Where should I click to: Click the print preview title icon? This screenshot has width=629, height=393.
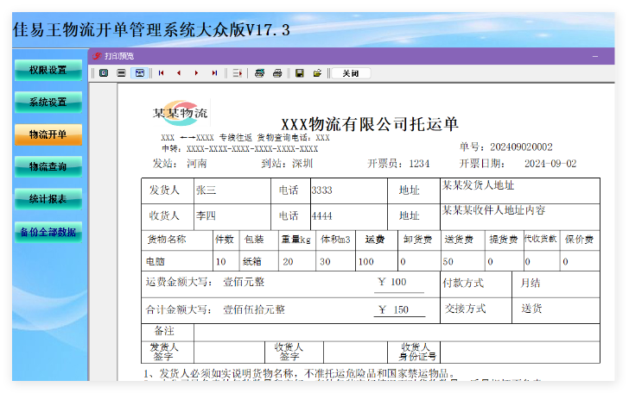(x=97, y=56)
